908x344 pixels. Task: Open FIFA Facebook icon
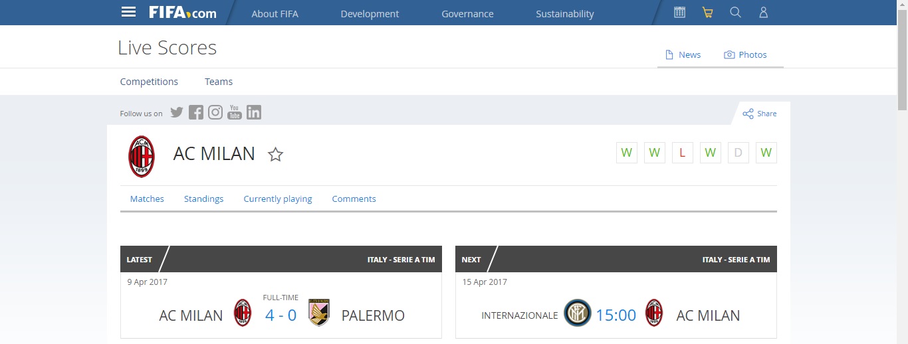[195, 112]
